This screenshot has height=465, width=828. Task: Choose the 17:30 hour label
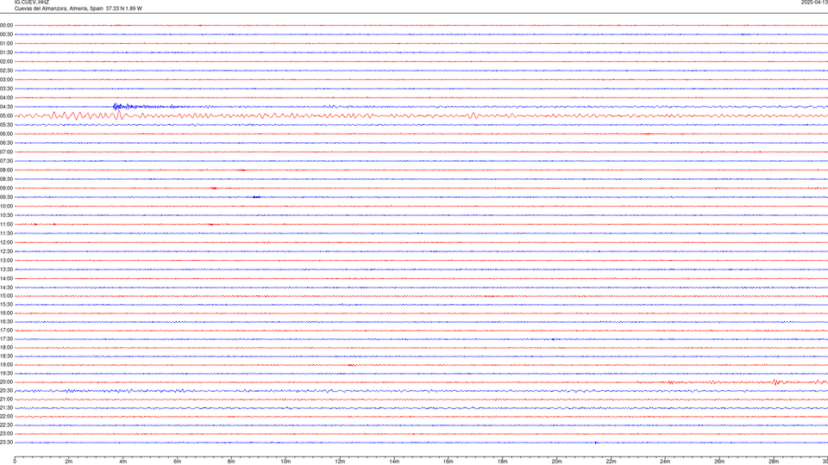(x=6, y=339)
